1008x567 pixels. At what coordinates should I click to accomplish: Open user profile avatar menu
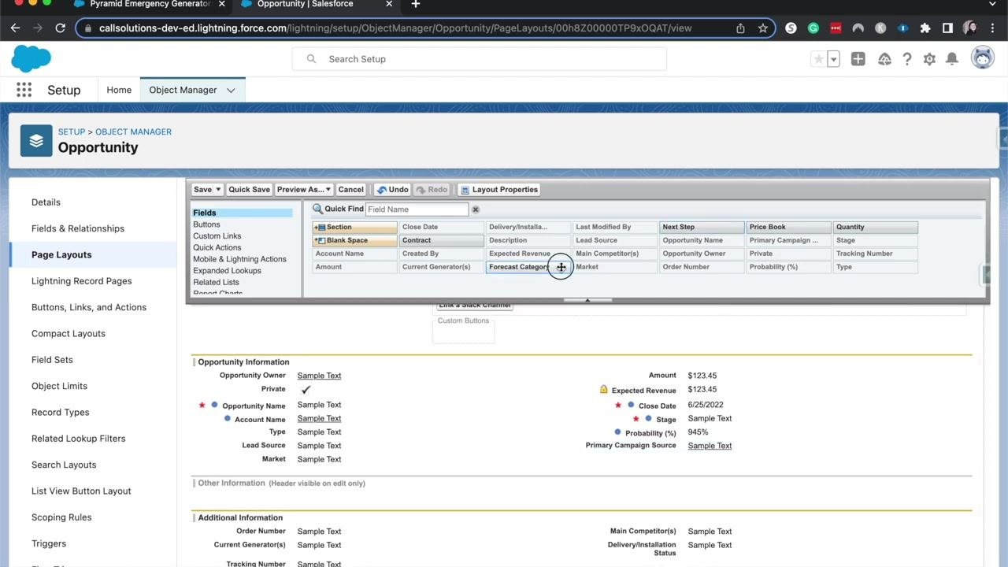982,58
